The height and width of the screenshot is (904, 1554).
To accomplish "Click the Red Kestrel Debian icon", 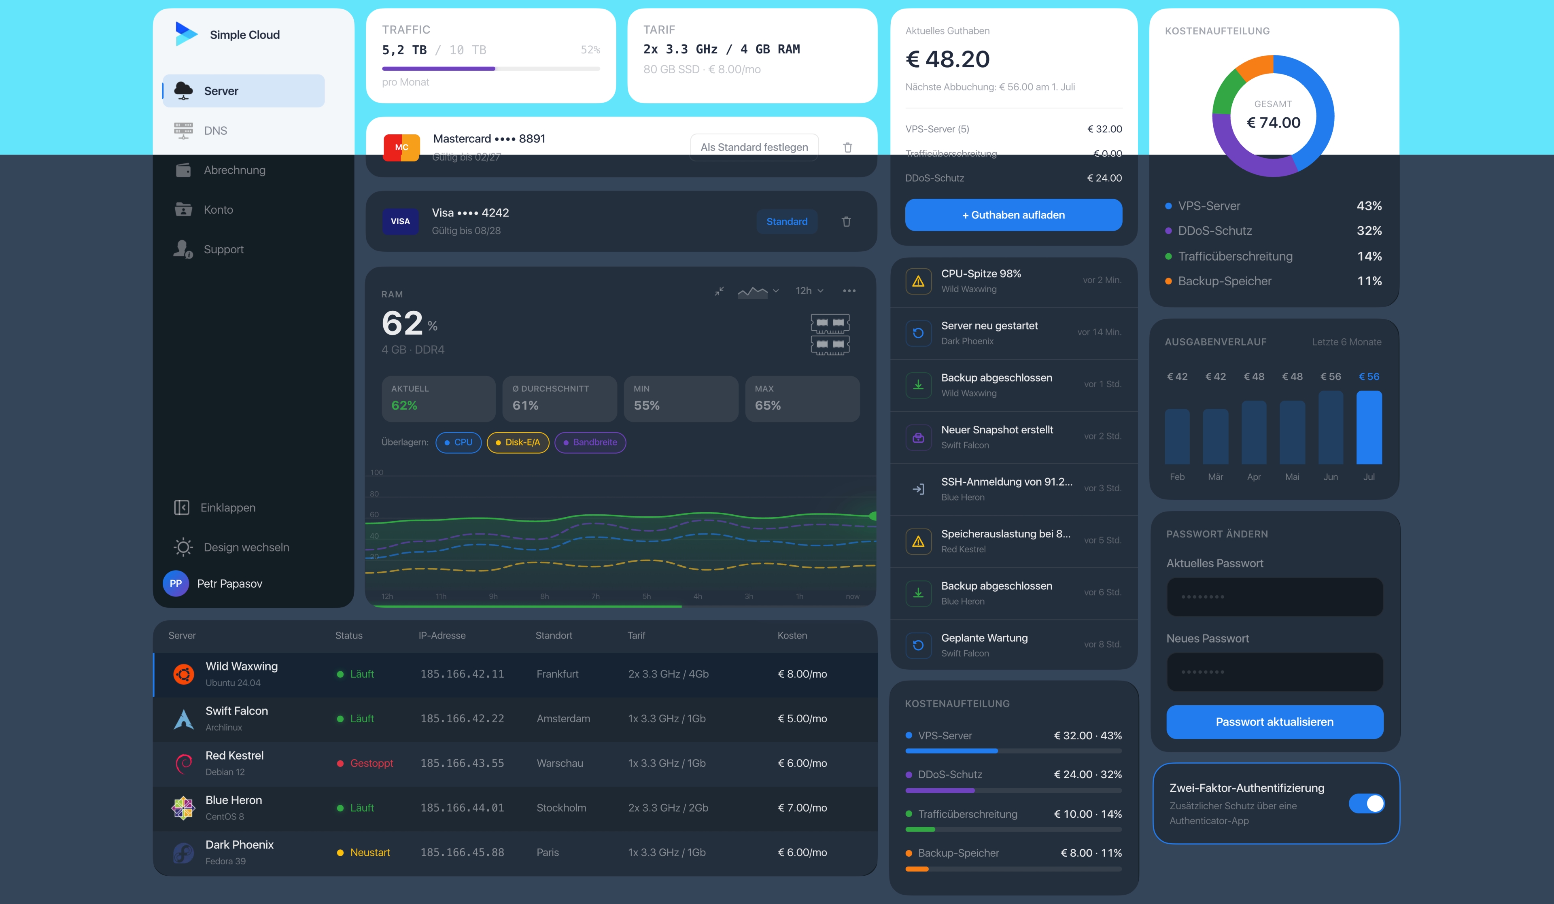I will point(183,764).
